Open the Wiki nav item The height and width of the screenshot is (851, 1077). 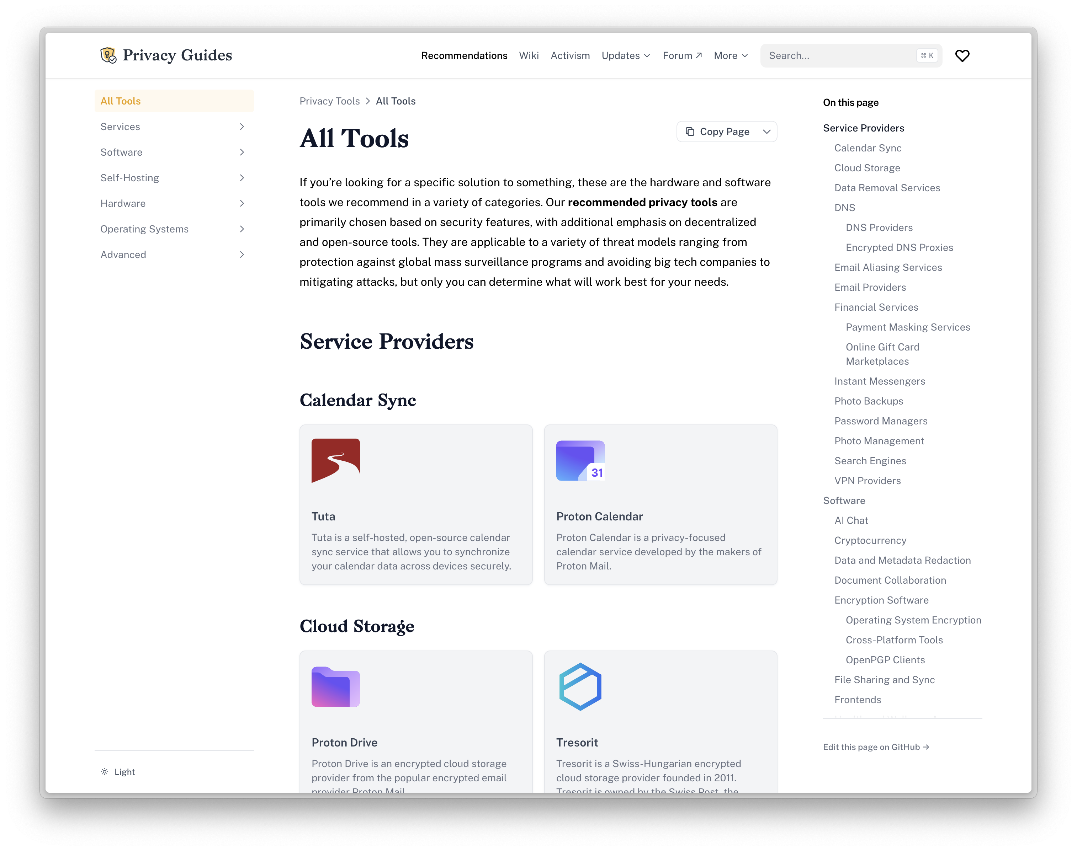click(x=529, y=56)
